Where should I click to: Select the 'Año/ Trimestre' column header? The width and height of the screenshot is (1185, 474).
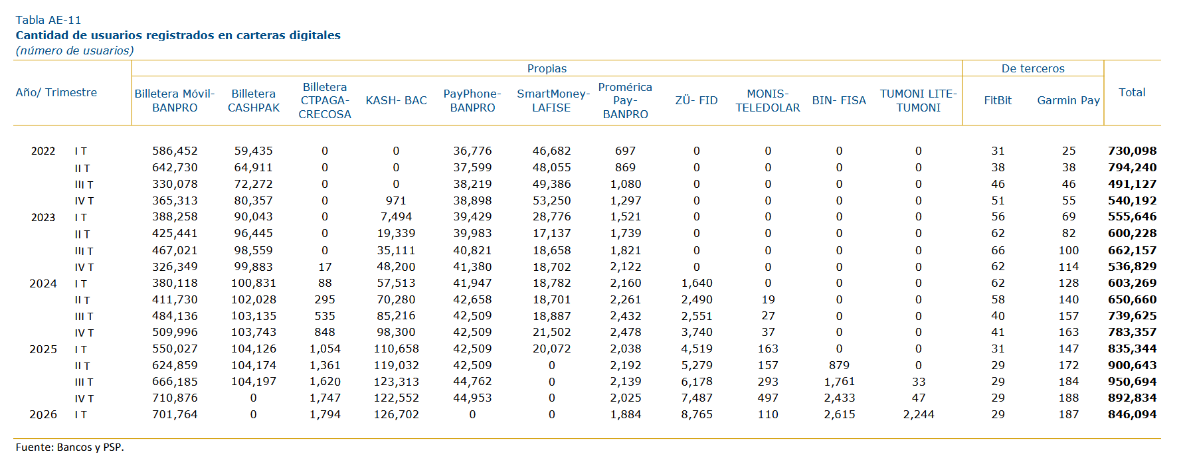(56, 92)
